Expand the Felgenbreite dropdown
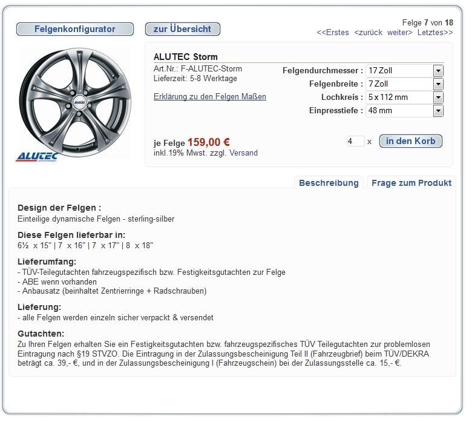 (x=438, y=84)
